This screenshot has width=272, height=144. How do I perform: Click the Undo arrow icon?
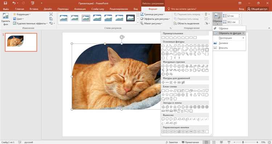(14, 3)
